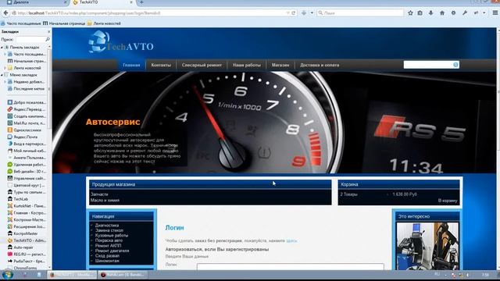Image resolution: width=500 pixels, height=281 pixels.
Task: Open the new tab plus button
Action: 141,2
